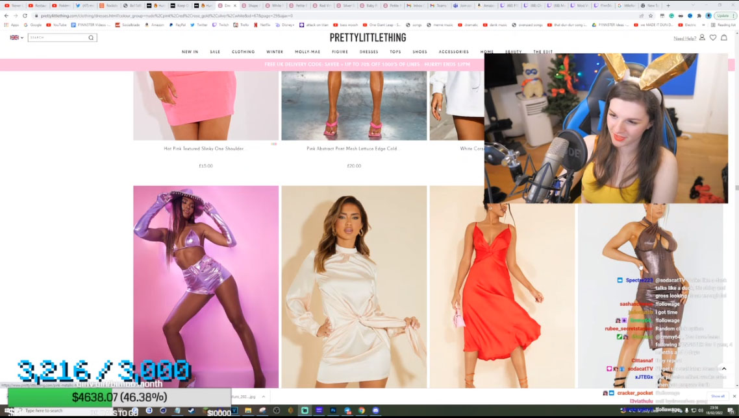Open the Reading list button
739x418 pixels.
coord(723,25)
